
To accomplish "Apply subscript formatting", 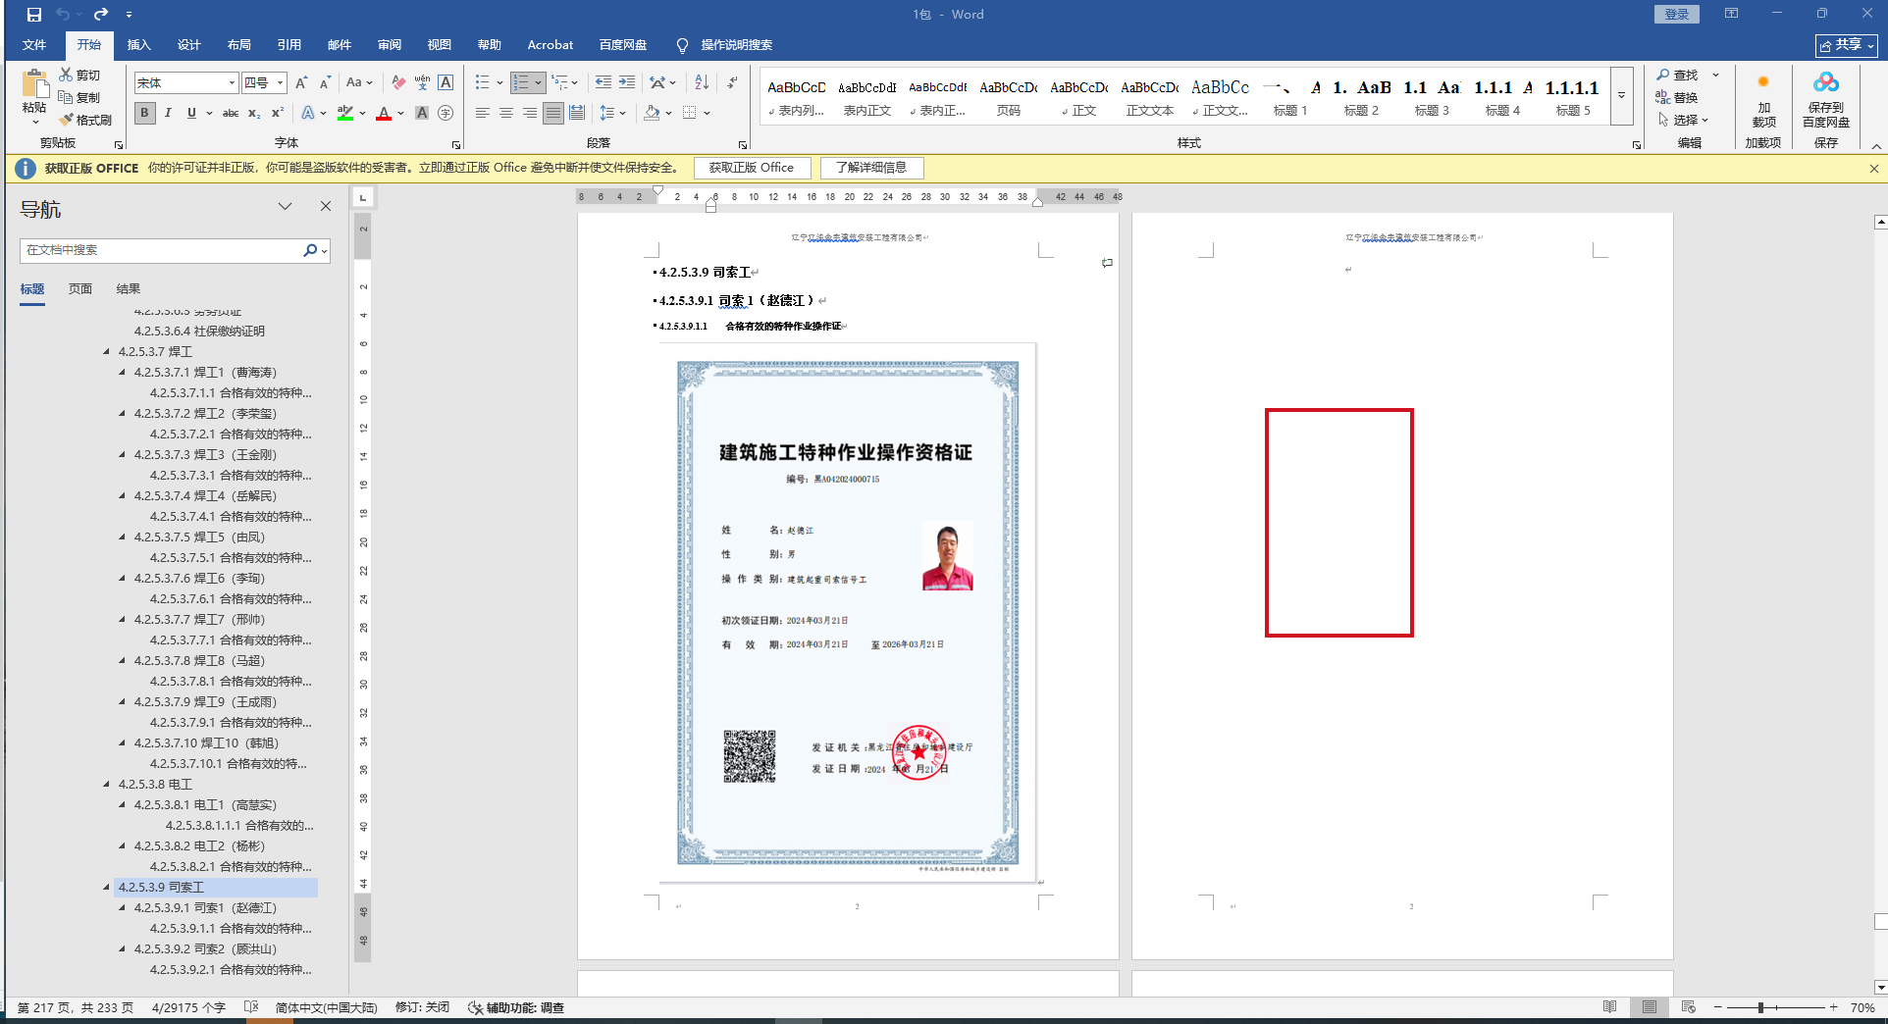I will coord(254,113).
